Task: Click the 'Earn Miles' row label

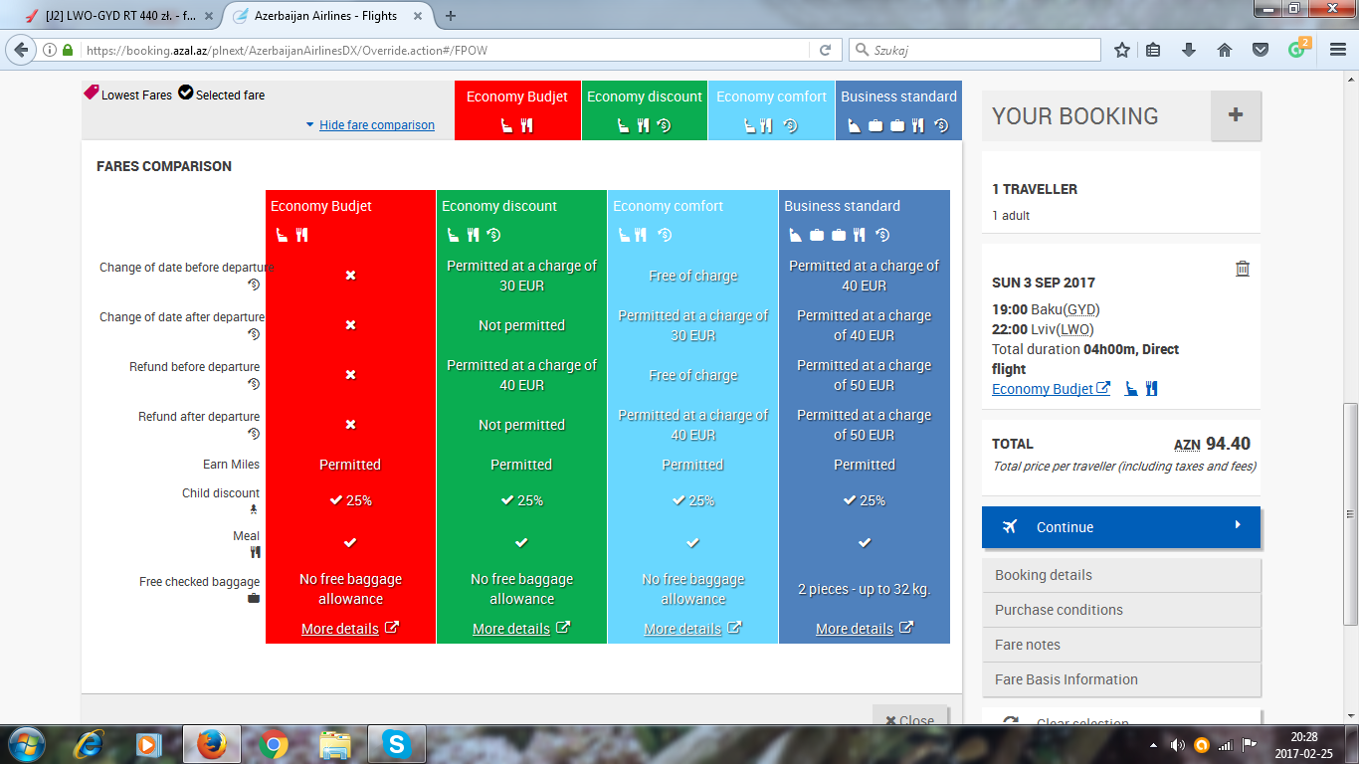Action: [x=231, y=465]
